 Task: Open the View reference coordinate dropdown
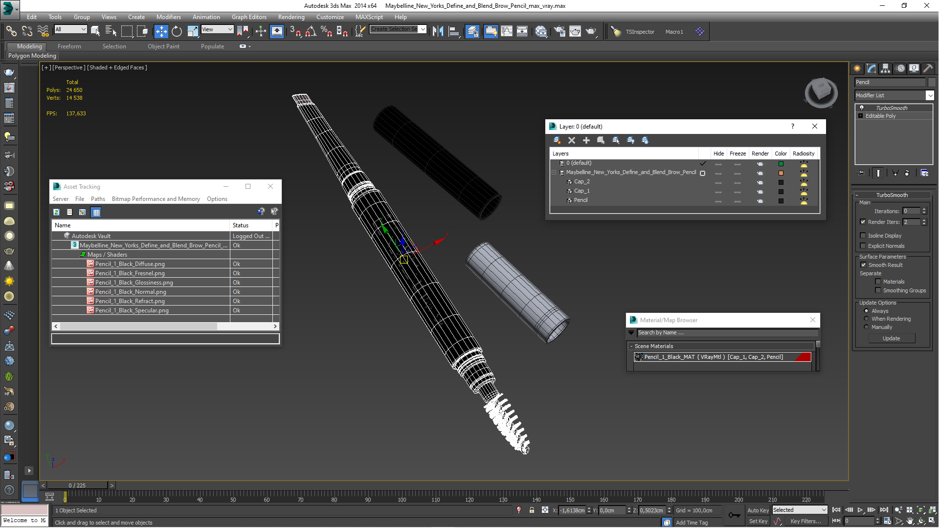click(x=217, y=29)
